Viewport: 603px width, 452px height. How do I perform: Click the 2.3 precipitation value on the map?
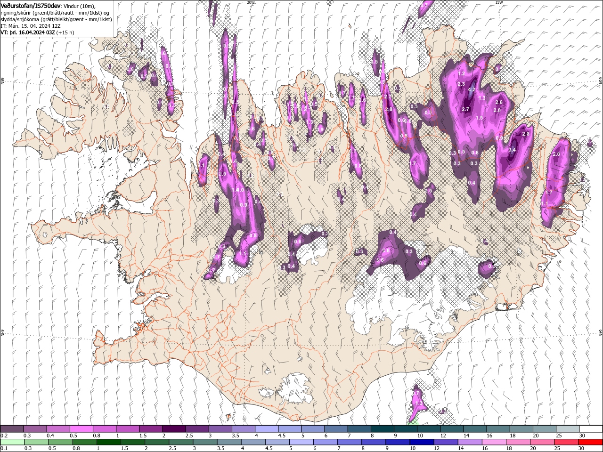[x=461, y=84]
